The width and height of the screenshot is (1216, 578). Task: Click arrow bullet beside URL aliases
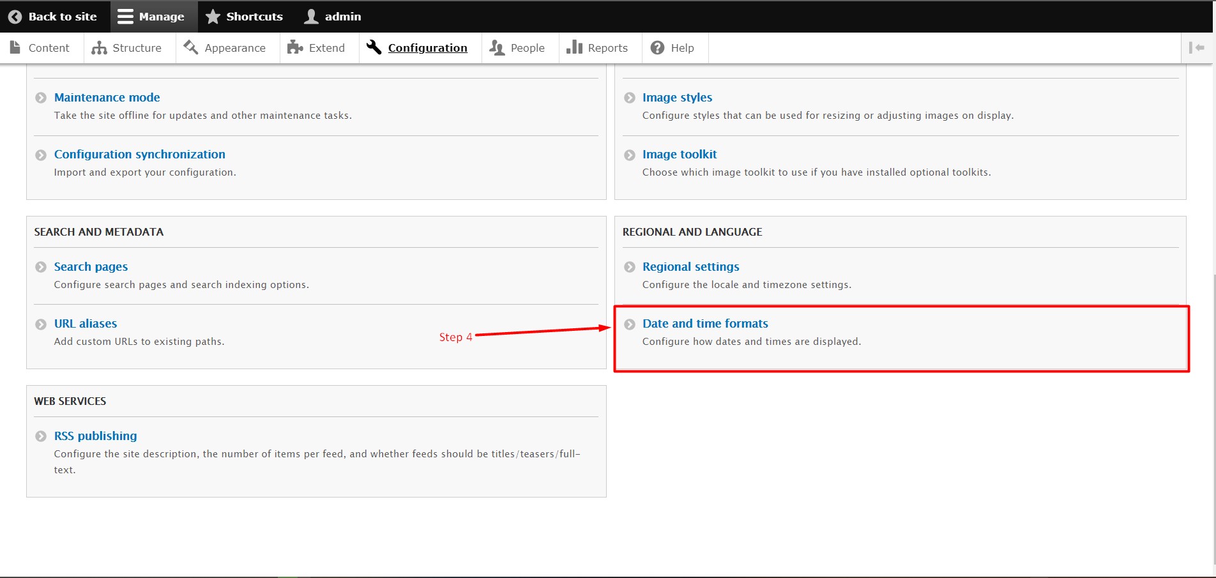coord(41,324)
